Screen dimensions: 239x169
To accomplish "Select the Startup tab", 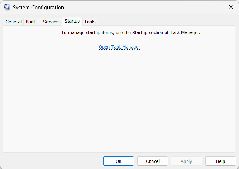I will point(72,21).
